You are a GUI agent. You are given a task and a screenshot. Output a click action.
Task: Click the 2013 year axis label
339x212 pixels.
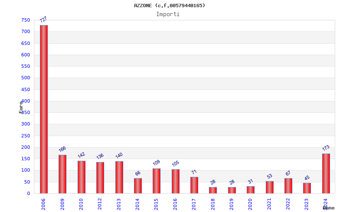(119, 204)
